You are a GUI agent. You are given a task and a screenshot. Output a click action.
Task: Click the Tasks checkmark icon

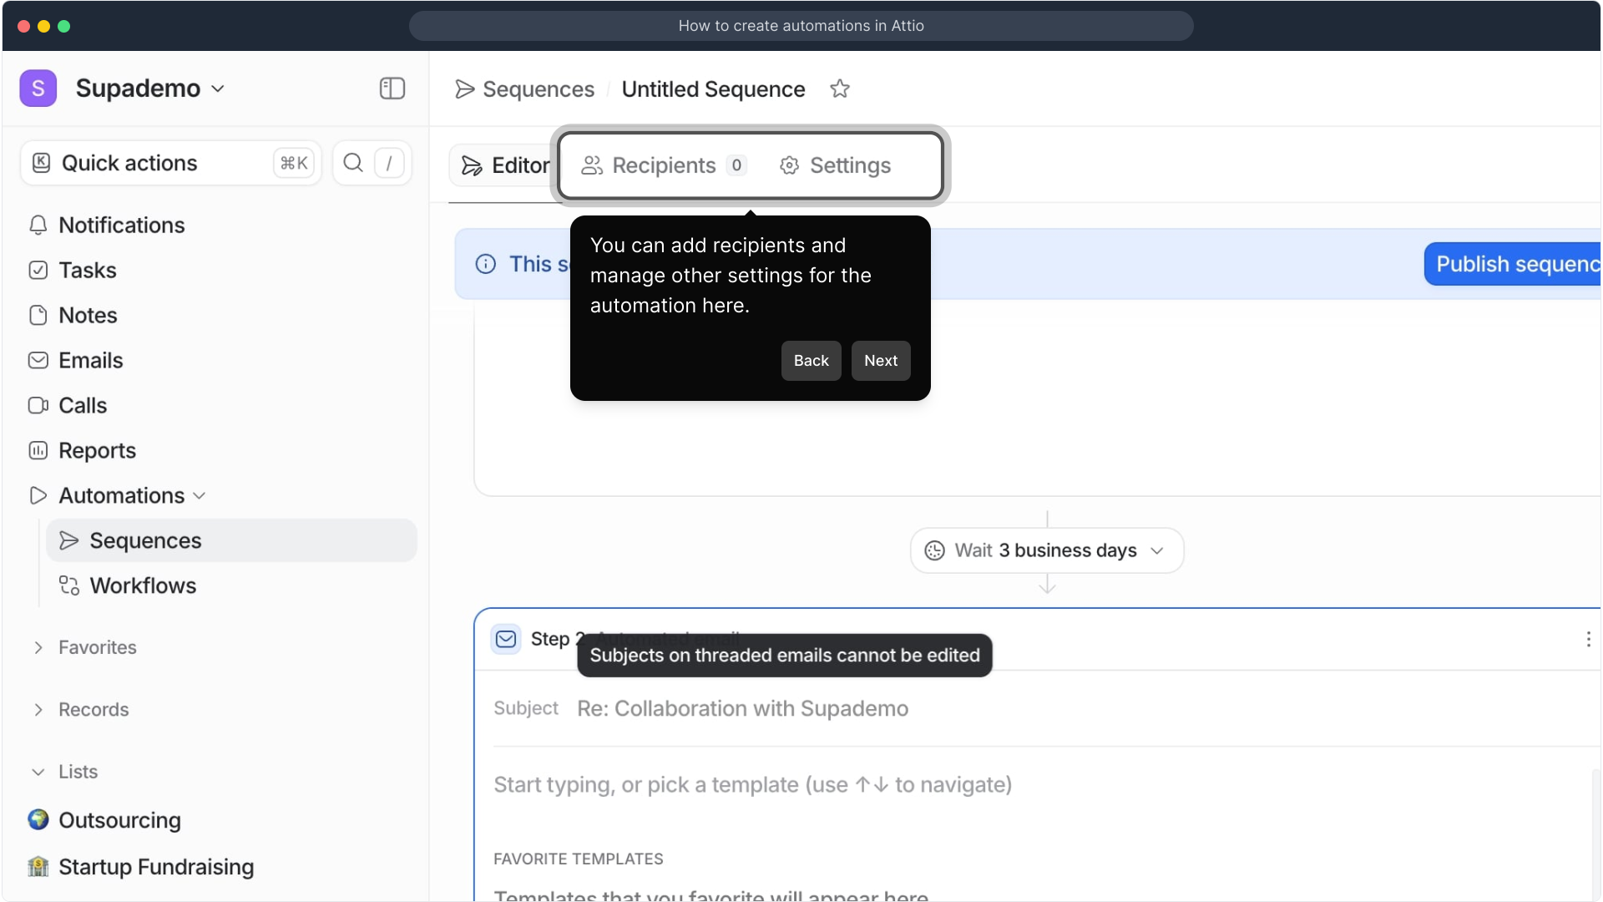click(38, 271)
